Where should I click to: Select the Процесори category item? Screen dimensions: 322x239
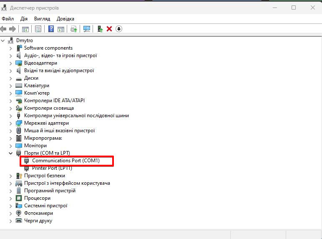(x=37, y=198)
